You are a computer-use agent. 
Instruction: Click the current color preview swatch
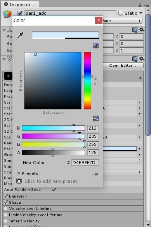pos(66,35)
